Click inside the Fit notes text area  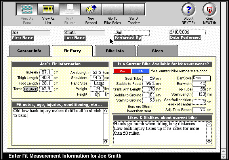pos(58,126)
